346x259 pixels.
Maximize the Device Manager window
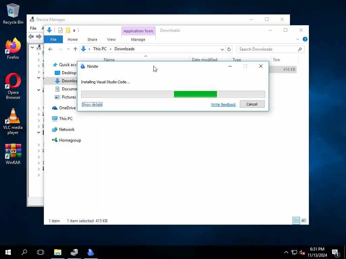[267, 19]
